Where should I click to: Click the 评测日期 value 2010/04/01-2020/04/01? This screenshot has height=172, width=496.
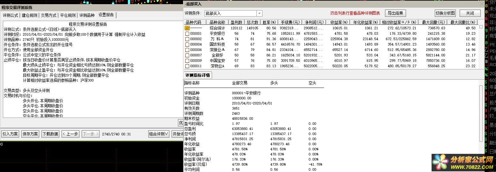click(x=252, y=103)
